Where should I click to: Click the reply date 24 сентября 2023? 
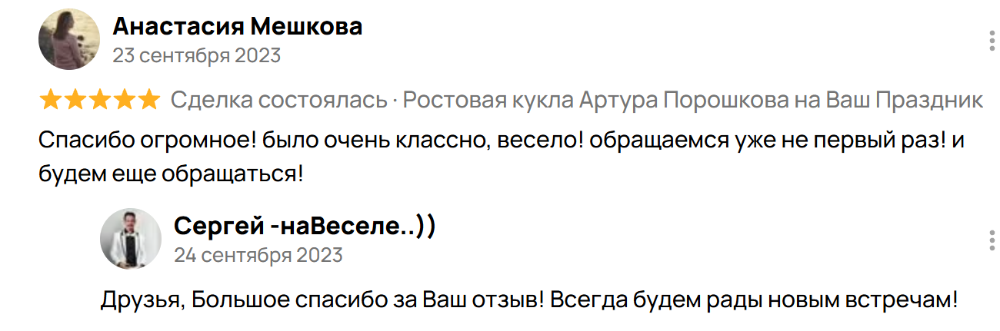258,255
